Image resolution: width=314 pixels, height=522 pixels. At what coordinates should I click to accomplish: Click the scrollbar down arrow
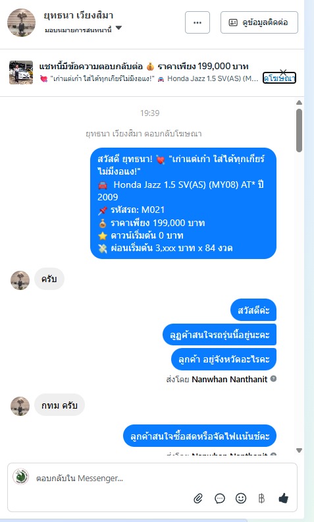pos(299,450)
